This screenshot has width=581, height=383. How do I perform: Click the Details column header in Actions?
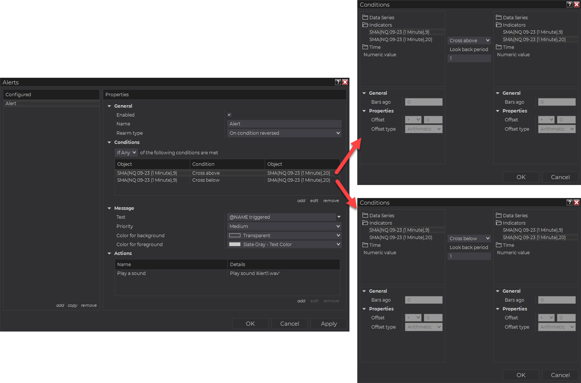284,264
